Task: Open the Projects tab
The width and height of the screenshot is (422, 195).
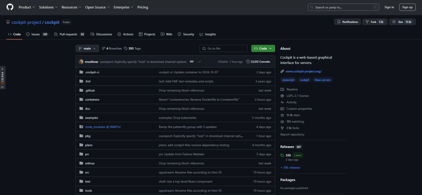Action: (147, 34)
